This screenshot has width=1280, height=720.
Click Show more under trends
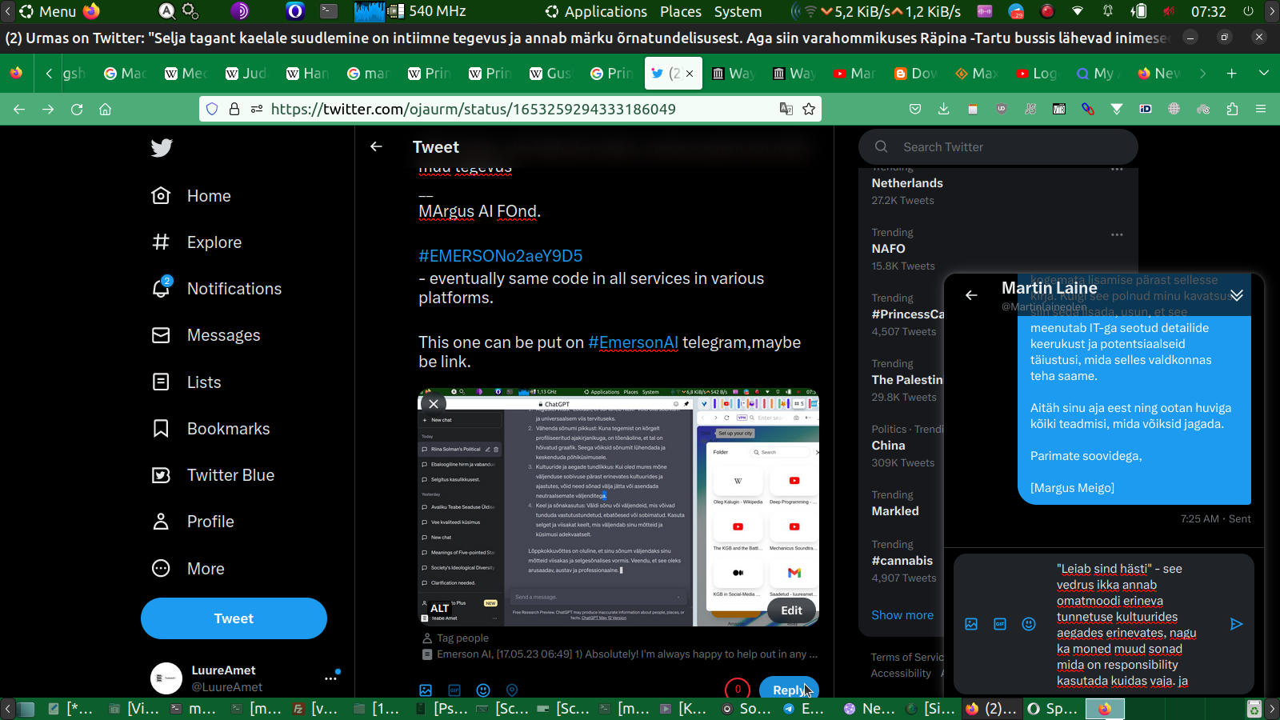(902, 615)
